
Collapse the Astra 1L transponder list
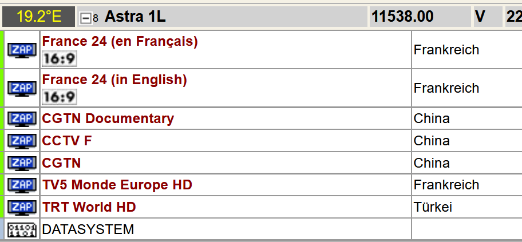(x=86, y=18)
